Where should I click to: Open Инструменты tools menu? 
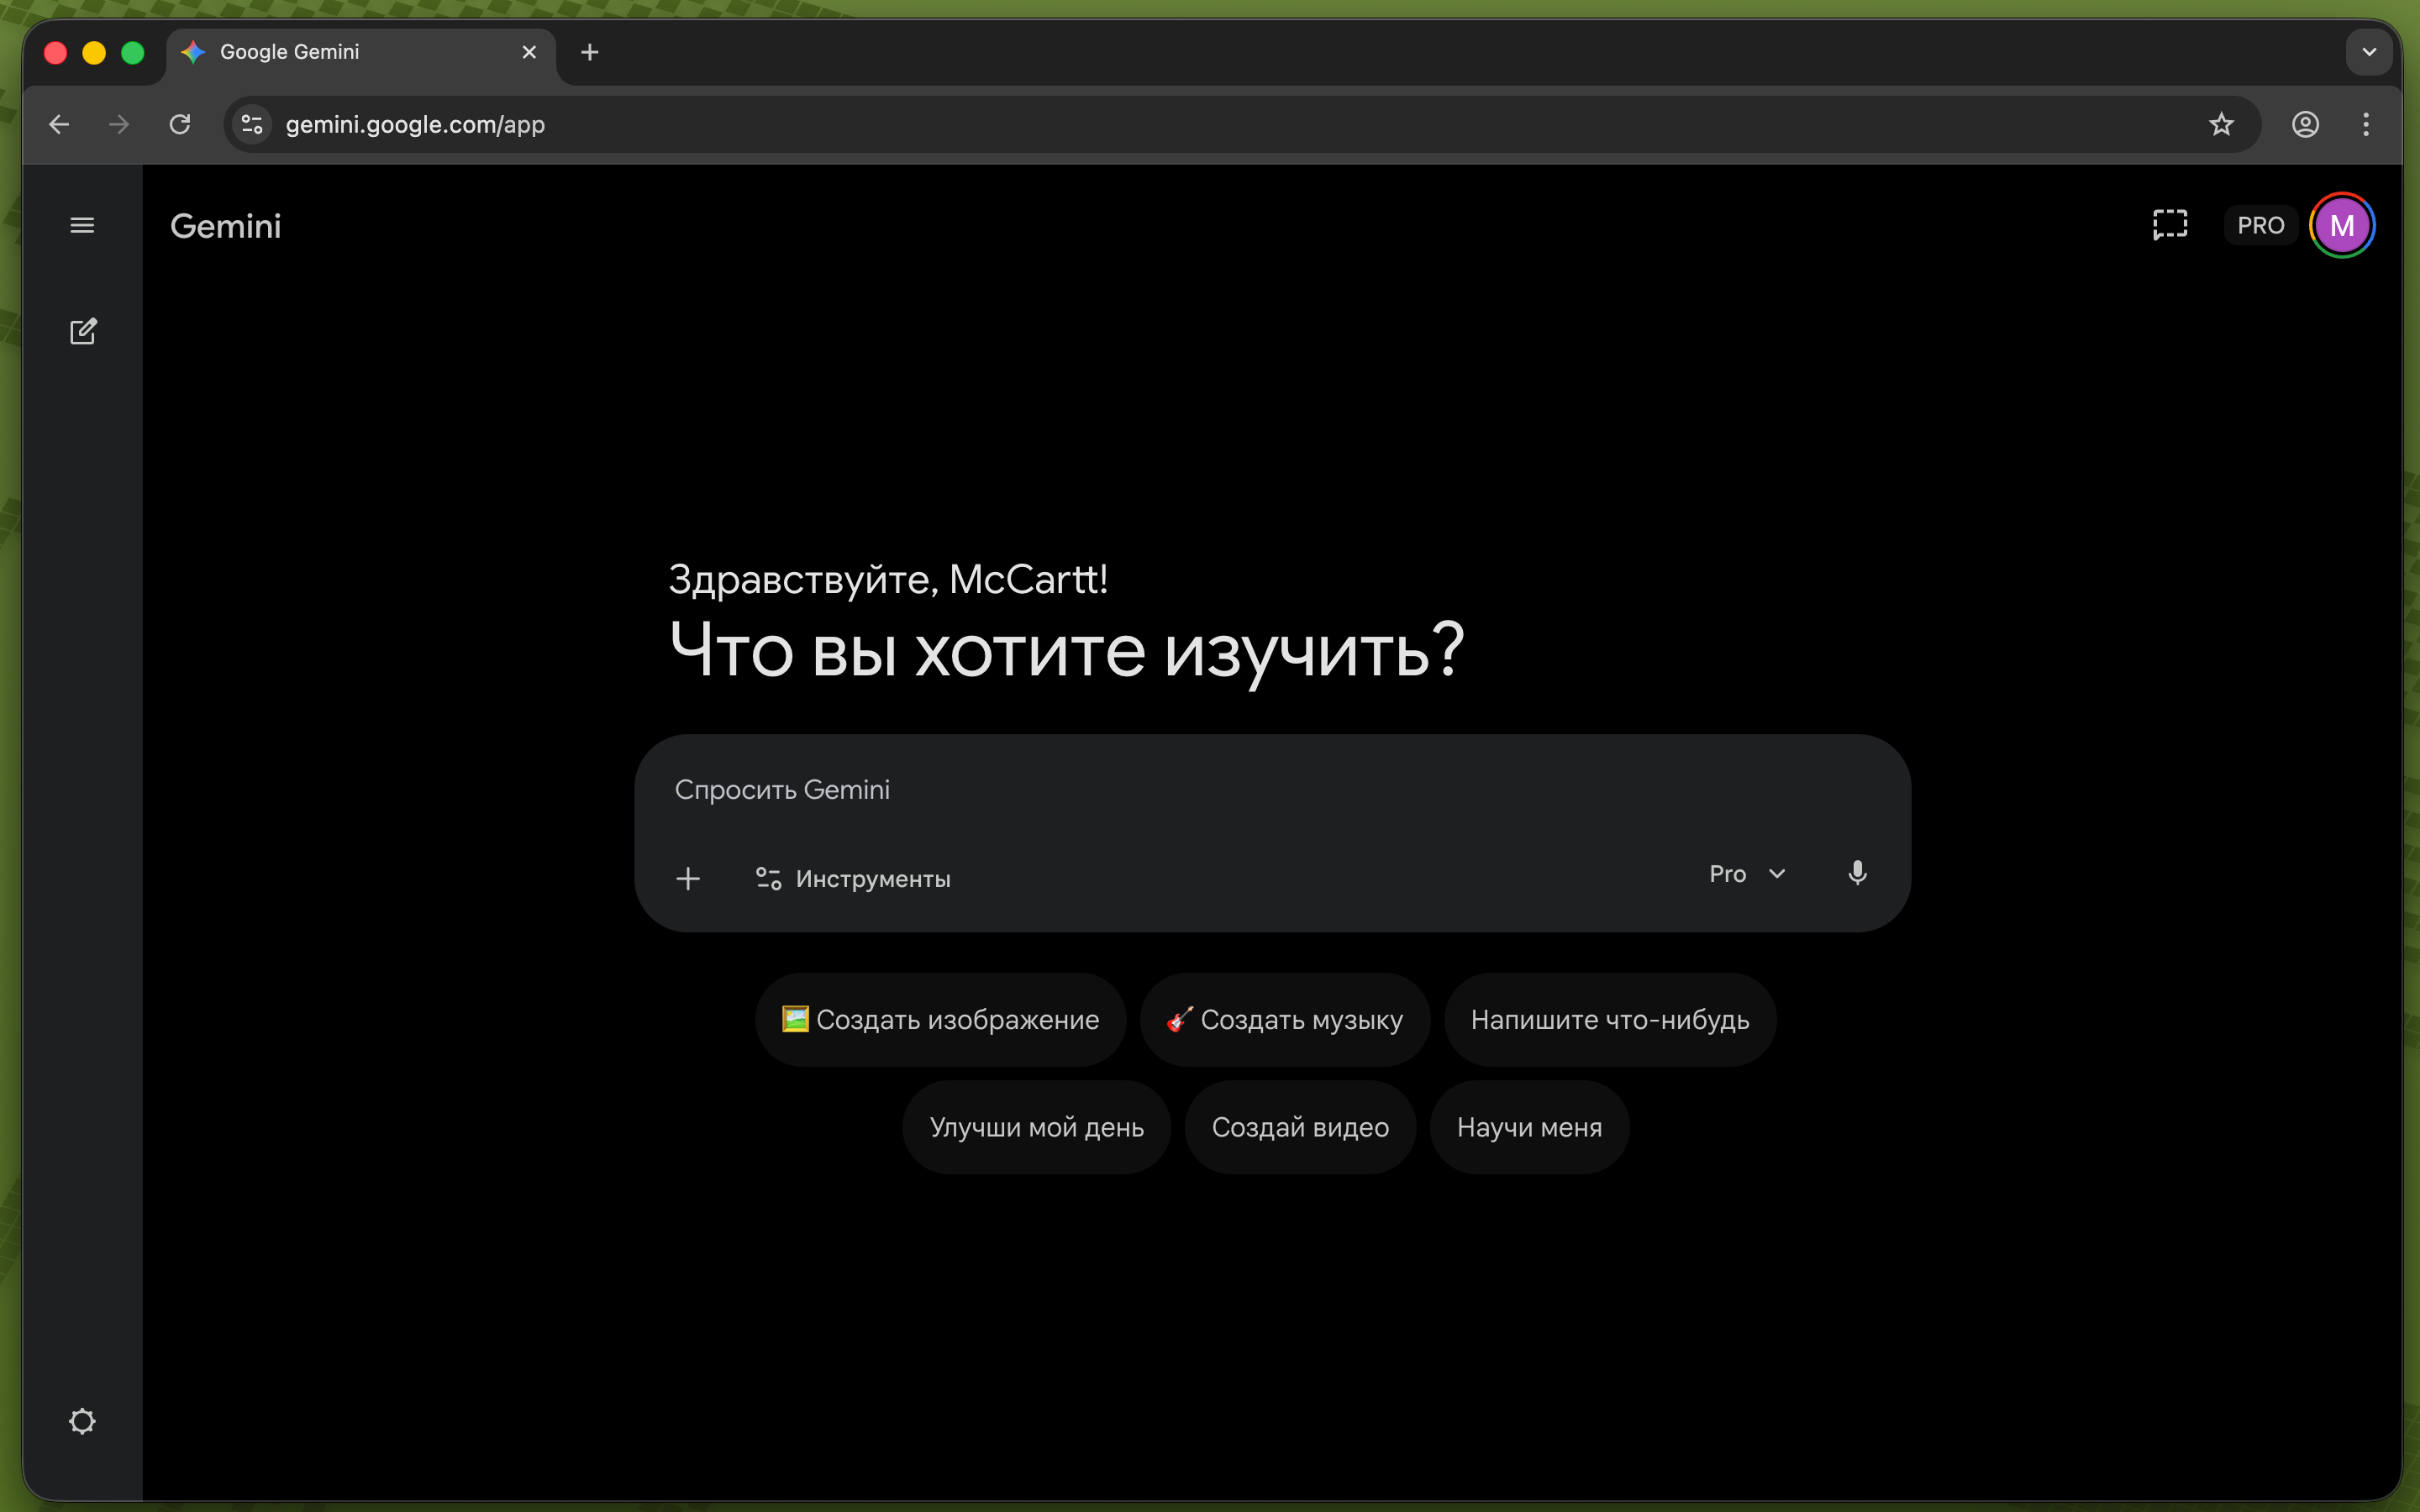(x=853, y=878)
